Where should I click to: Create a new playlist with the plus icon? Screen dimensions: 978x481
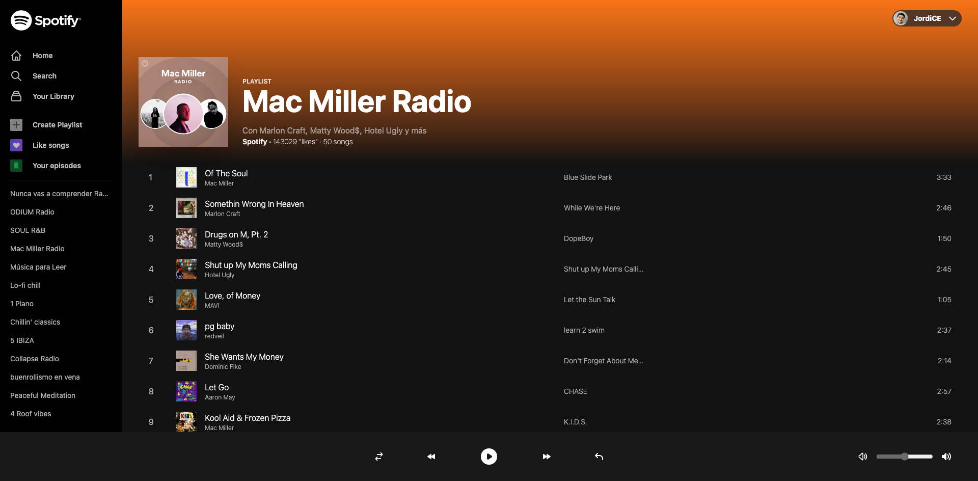16,124
